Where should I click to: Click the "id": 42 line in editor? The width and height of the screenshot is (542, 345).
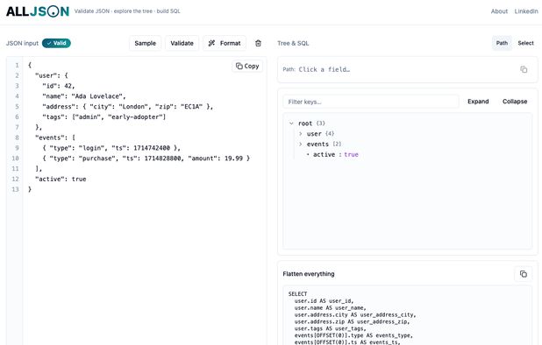tap(59, 86)
